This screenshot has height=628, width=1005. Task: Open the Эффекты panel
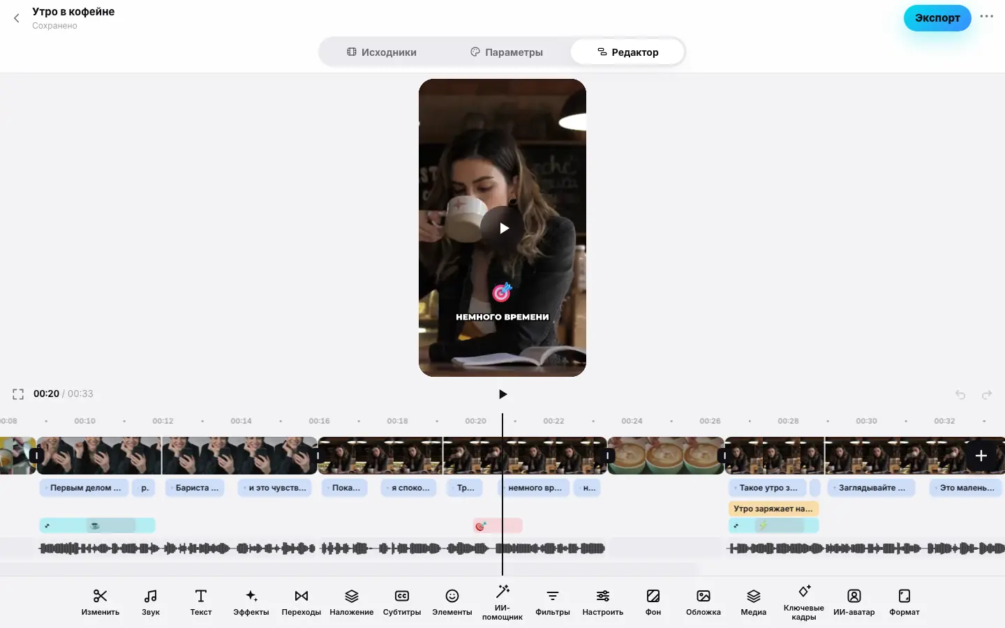pos(251,603)
